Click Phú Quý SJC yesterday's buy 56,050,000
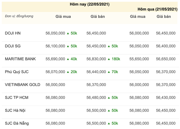180x129 pixels. [139, 72]
